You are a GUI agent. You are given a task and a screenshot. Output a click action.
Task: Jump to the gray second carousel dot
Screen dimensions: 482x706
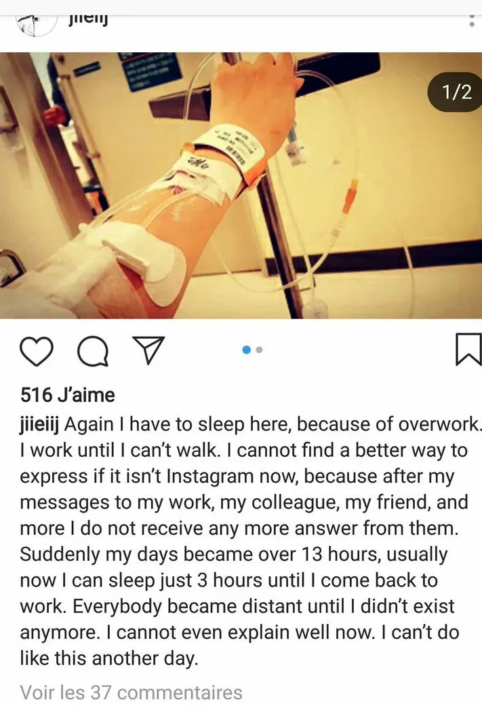pyautogui.click(x=259, y=350)
